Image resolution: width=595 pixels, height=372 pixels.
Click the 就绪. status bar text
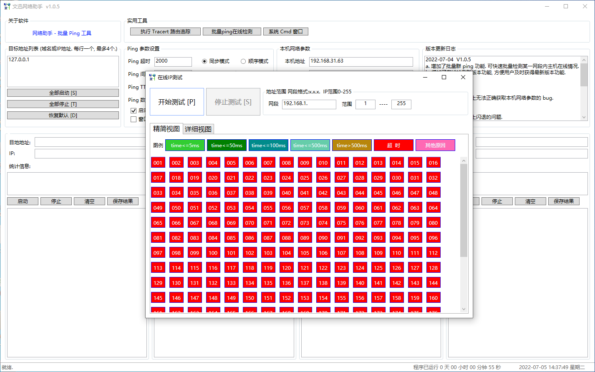pyautogui.click(x=8, y=367)
